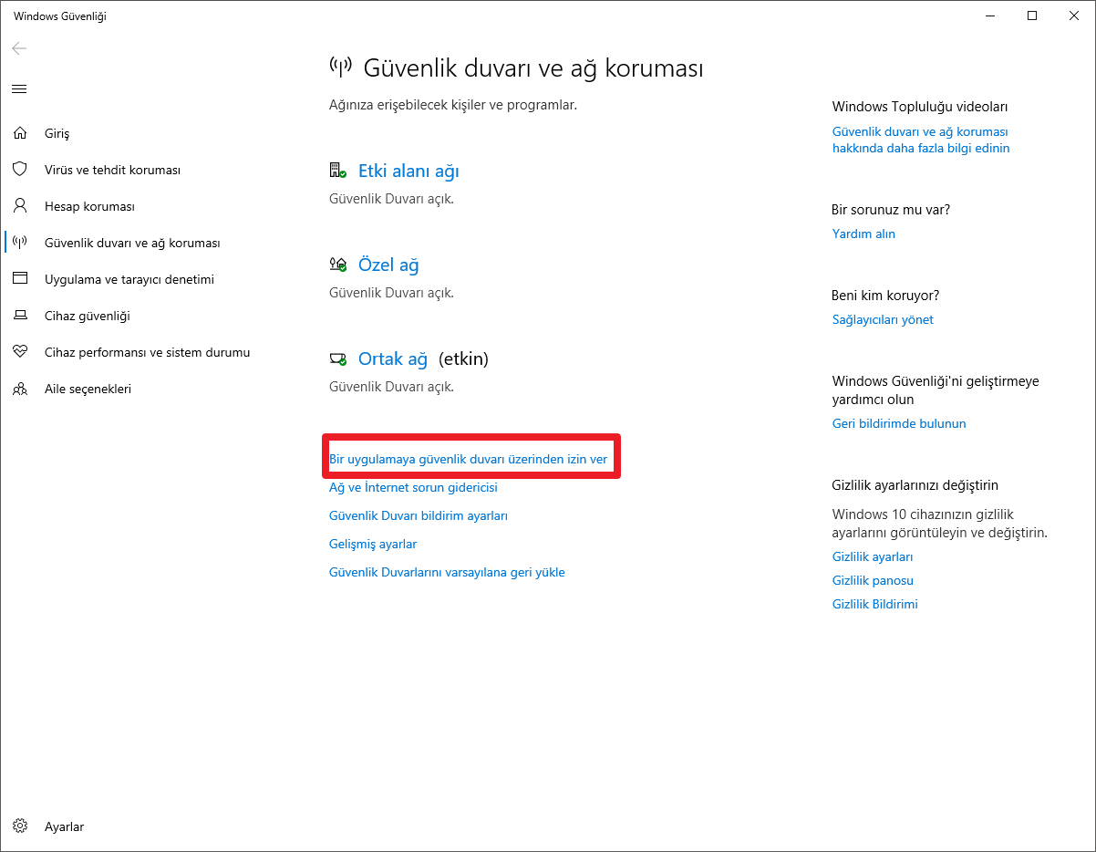Click Bir uygulamaya güvenlik duvarı üzerinden izin ver
Viewport: 1096px width, 852px height.
pyautogui.click(x=468, y=459)
